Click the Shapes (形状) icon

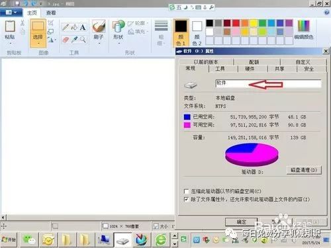coord(118,26)
